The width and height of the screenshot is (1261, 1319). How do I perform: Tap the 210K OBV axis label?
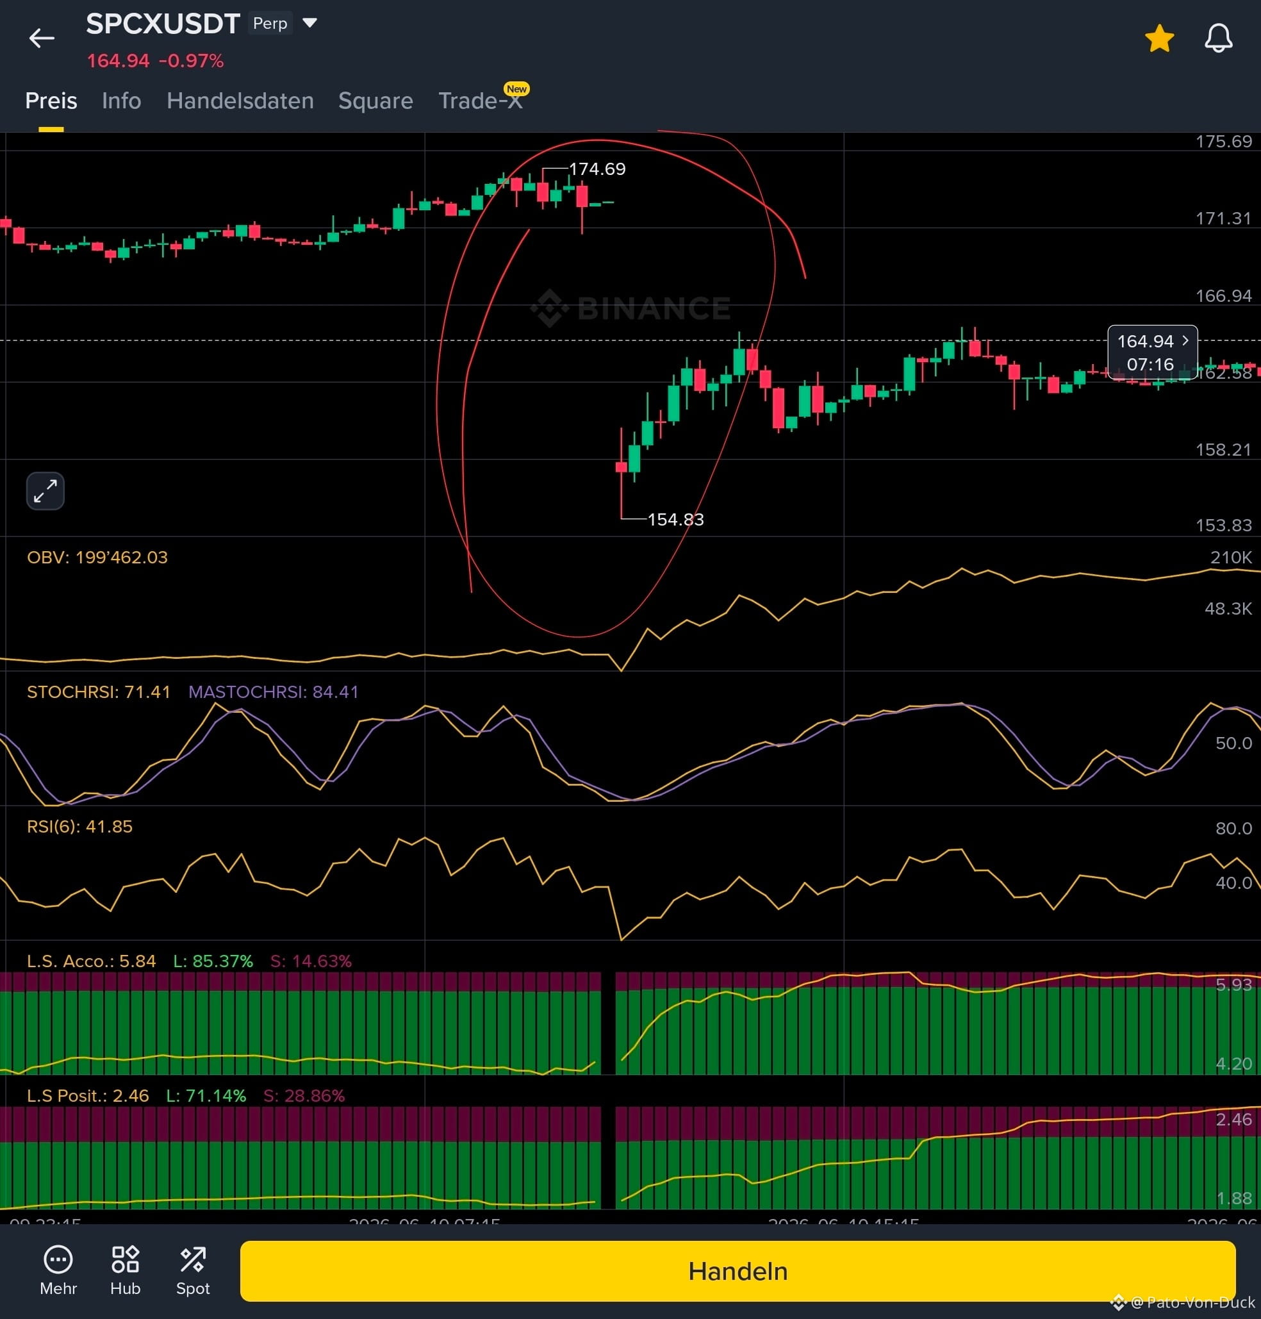[x=1231, y=558]
